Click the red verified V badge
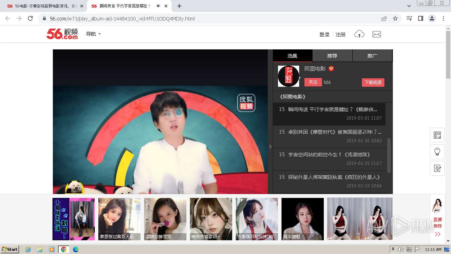451x254 pixels. pos(331,69)
